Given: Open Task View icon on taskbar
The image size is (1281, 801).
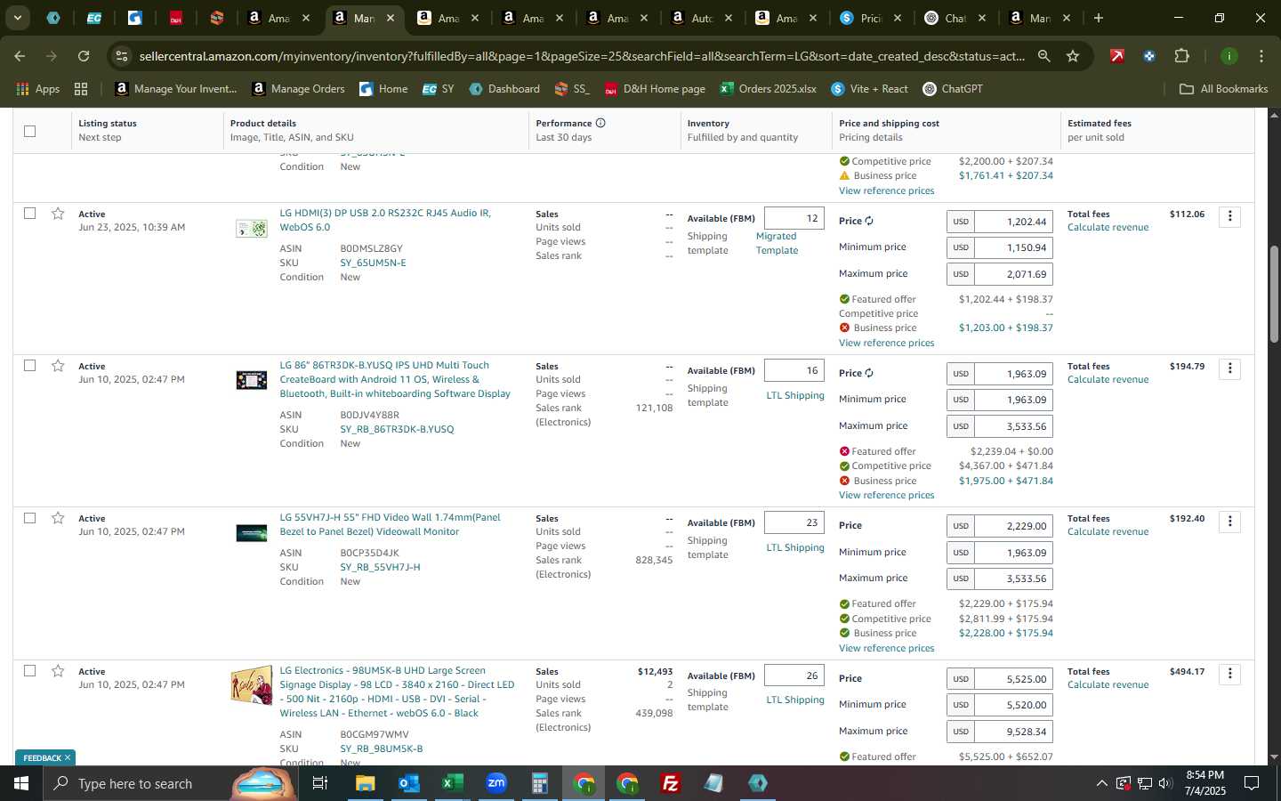Looking at the screenshot, I should coord(320,783).
